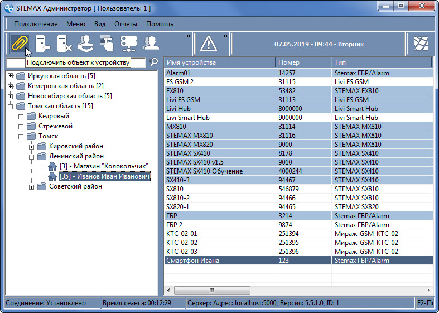The height and width of the screenshot is (313, 439).
Task: Collapse the Томская область node
Action: (x=11, y=107)
